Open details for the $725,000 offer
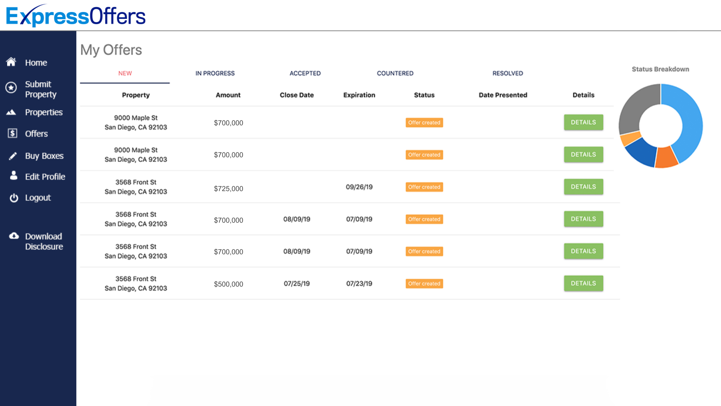 tap(583, 186)
